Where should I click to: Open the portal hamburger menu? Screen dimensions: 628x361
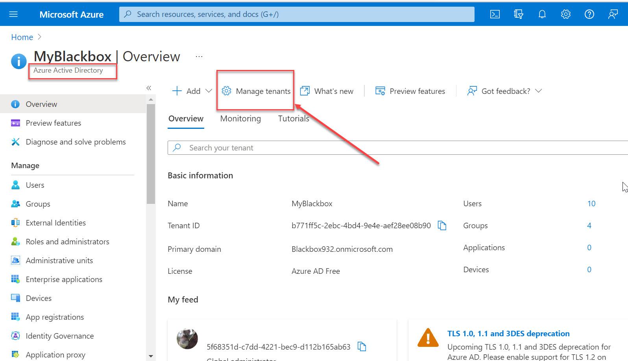[13, 14]
